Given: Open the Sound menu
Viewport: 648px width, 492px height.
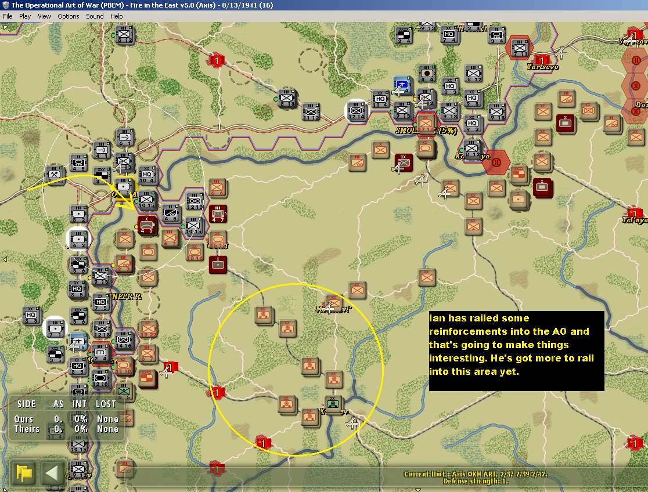Looking at the screenshot, I should click(x=95, y=16).
